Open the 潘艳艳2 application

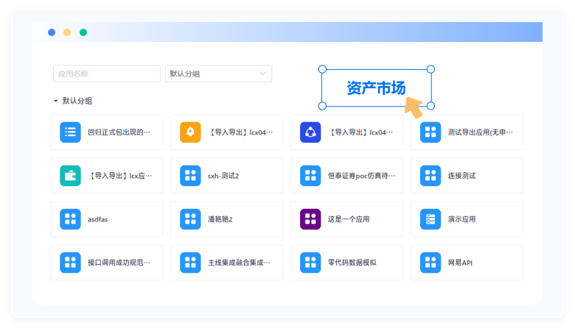(x=226, y=219)
